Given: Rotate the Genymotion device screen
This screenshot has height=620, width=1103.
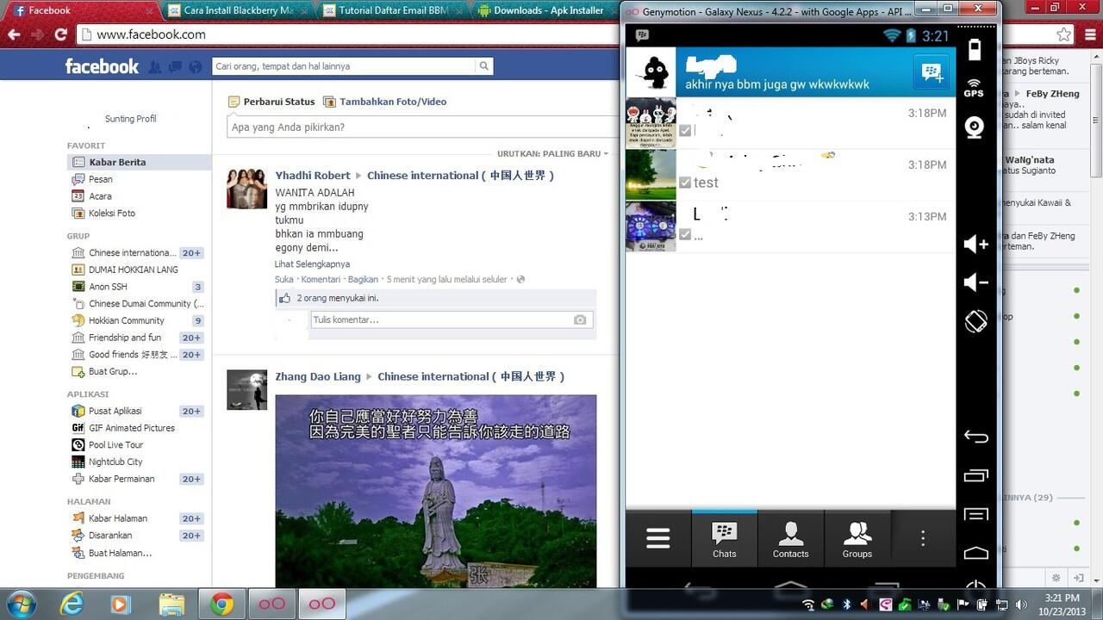Looking at the screenshot, I should [x=975, y=320].
